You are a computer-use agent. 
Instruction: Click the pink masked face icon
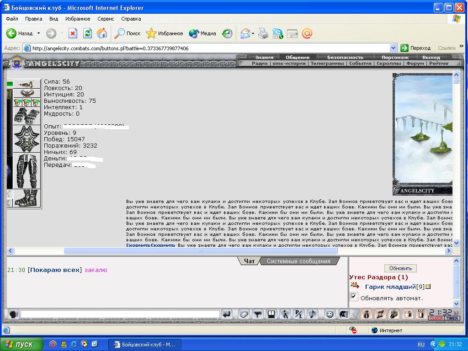tap(394, 314)
